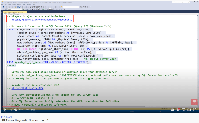
Task: Open the bit.ly/2pczOYs link
Action: 27,88
